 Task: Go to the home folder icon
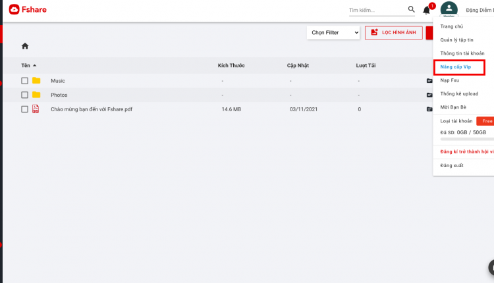pyautogui.click(x=25, y=46)
